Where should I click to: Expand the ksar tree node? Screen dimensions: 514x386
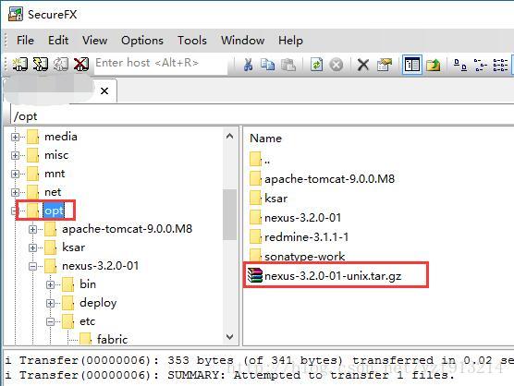pyautogui.click(x=32, y=247)
